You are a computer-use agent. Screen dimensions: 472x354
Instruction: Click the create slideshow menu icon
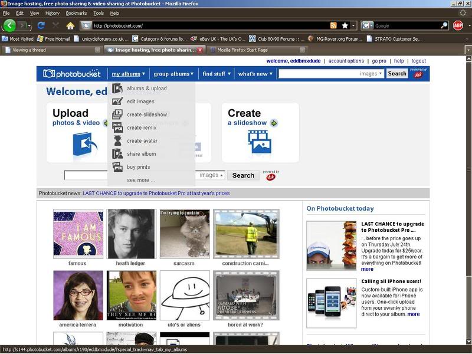coord(117,114)
